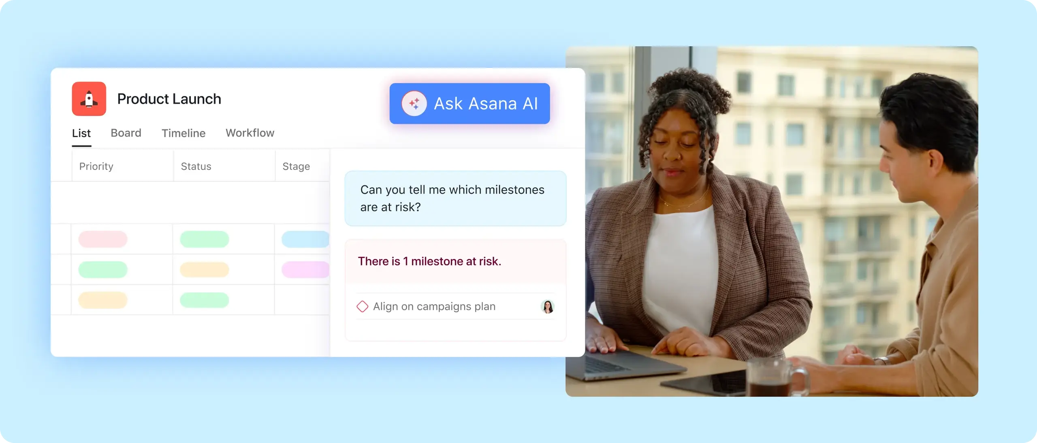
Task: Click the Status column header
Action: tap(196, 166)
